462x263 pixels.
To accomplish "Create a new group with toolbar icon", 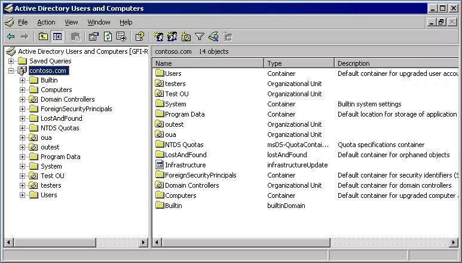I will [x=172, y=36].
